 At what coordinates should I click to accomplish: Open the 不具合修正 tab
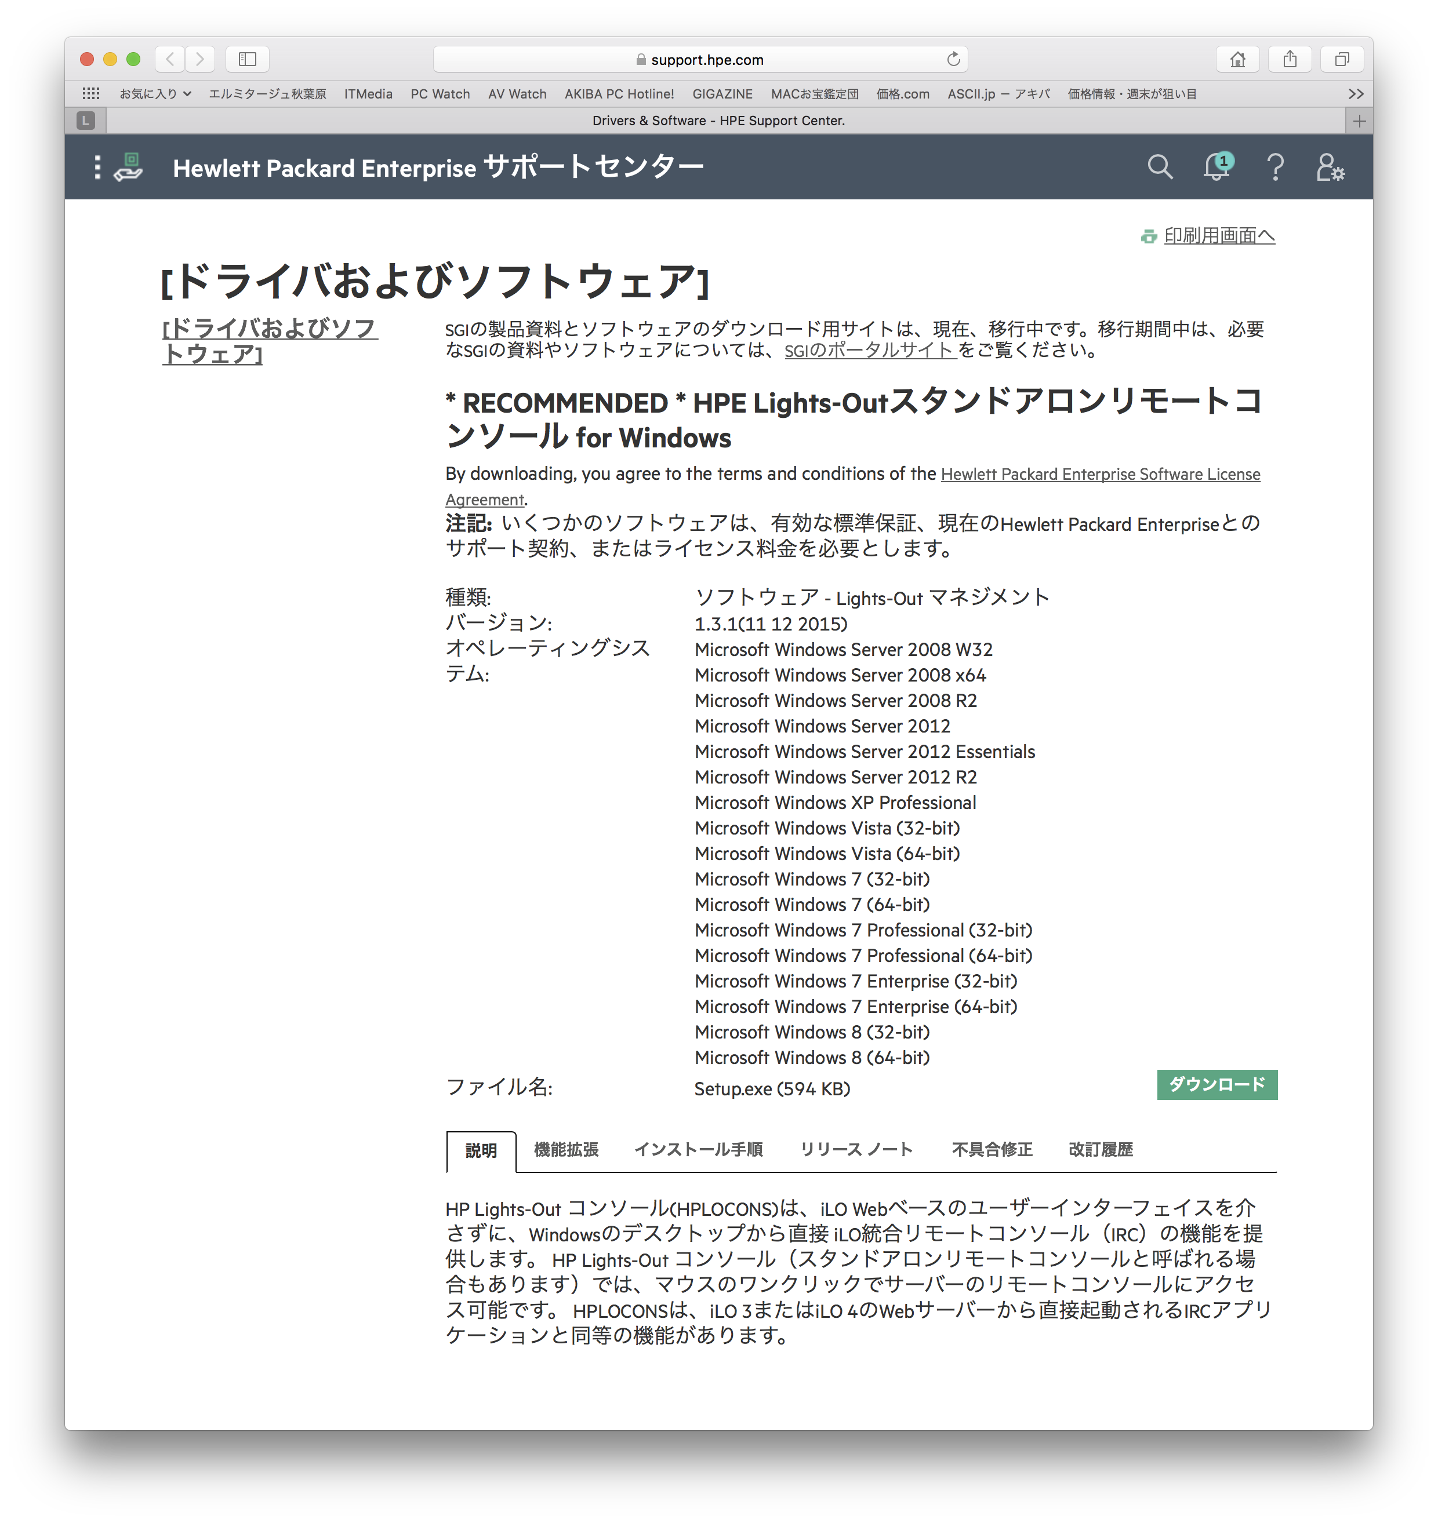[x=992, y=1150]
